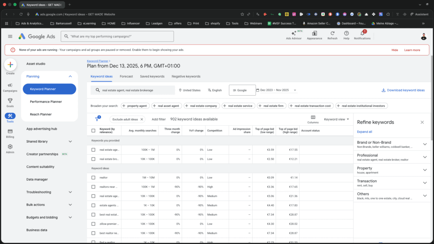The height and width of the screenshot is (244, 434).
Task: Click the Google Ads logo
Action: click(x=37, y=36)
